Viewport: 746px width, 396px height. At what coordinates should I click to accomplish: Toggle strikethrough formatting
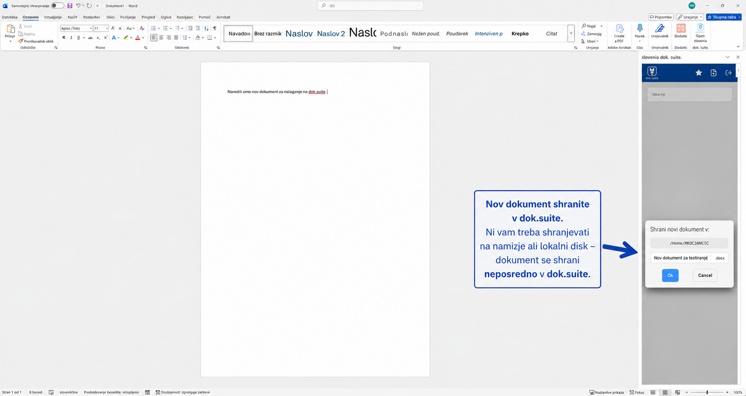(90, 38)
